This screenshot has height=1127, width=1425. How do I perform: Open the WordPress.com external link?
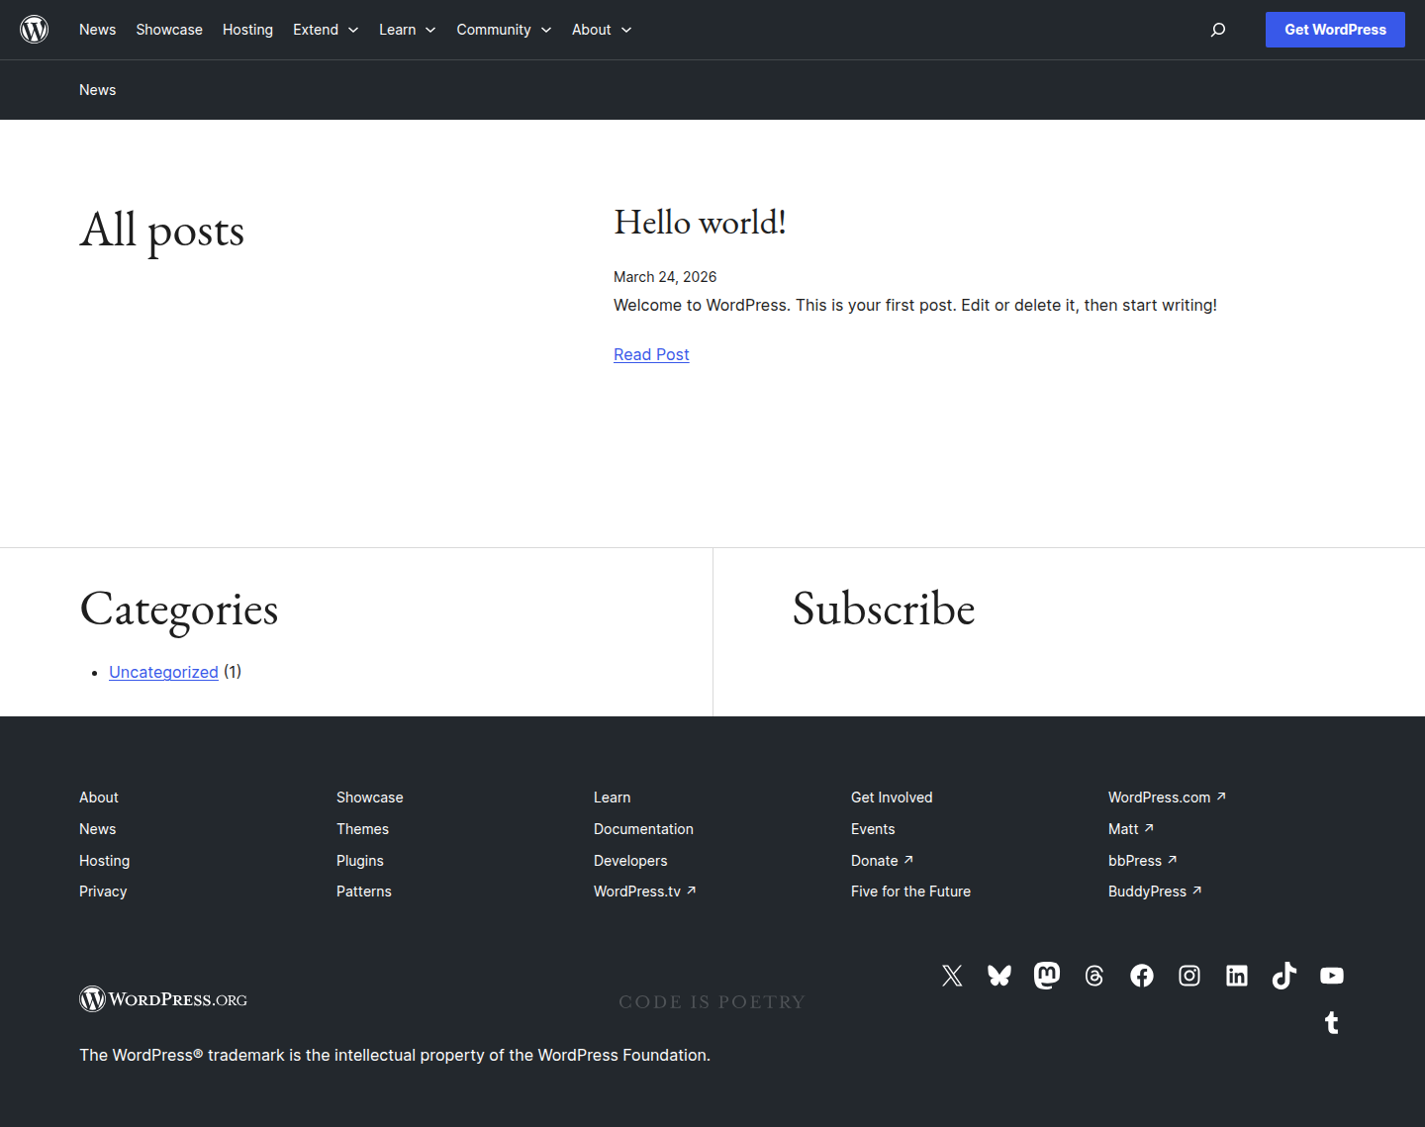click(x=1168, y=798)
